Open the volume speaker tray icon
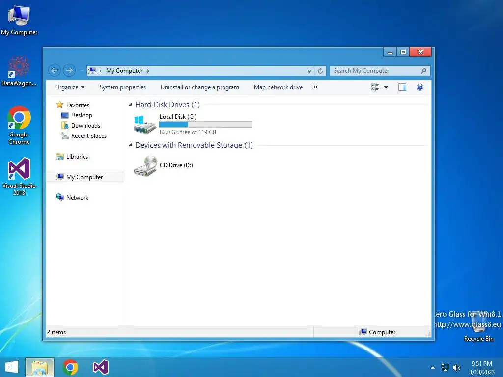Screen dimensions: 503x377 pyautogui.click(x=457, y=367)
